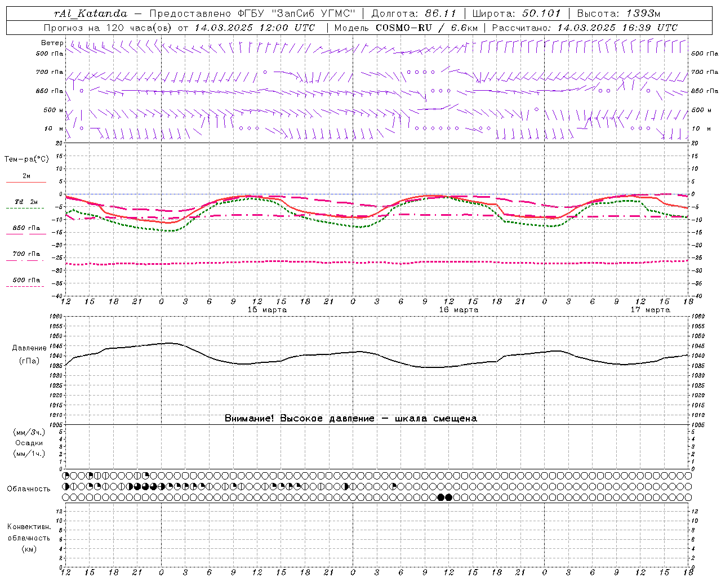
Task: Click the latitude value Широта: 50.101
Action: pos(517,14)
